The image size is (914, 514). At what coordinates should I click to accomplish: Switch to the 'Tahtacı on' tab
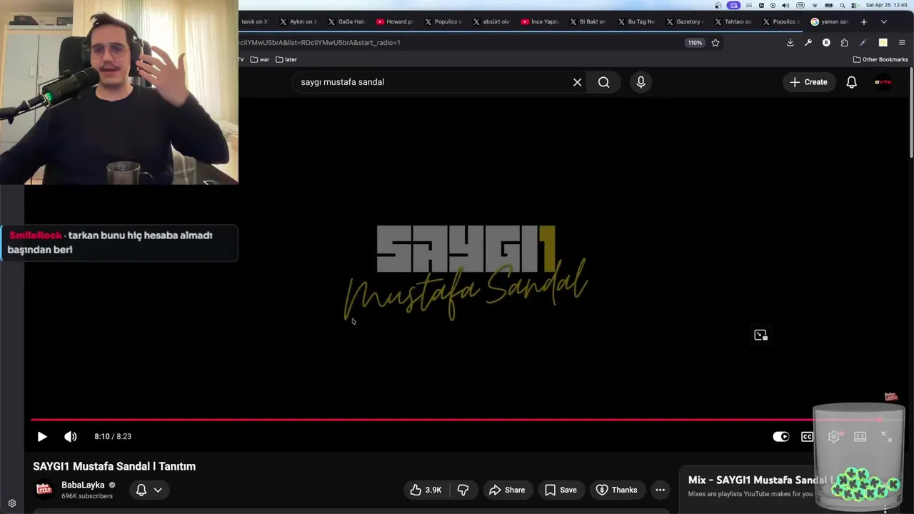tap(733, 21)
